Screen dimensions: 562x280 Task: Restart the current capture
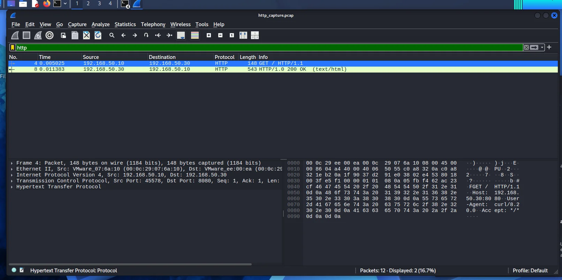tap(38, 35)
